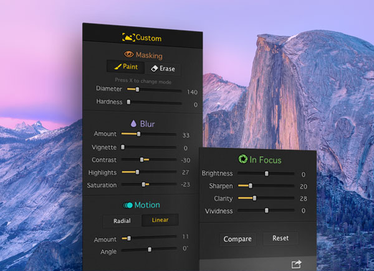Click the Blur section title
Screen dimensions: 374x271
coord(147,124)
